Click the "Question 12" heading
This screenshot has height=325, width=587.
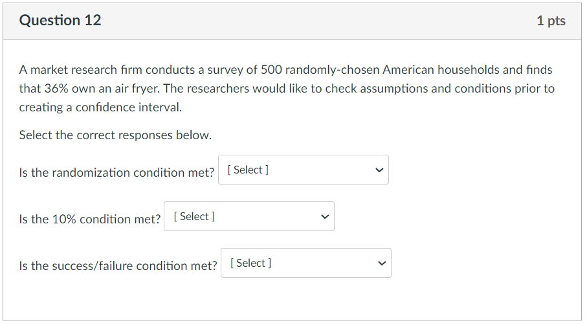point(60,21)
